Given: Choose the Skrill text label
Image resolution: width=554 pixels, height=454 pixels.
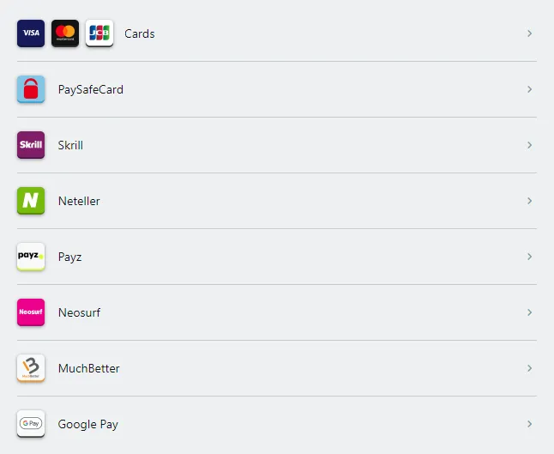Looking at the screenshot, I should click(70, 146).
